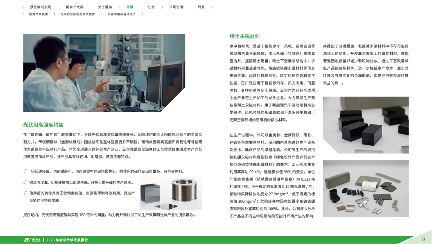432x244 pixels.
Task: Select the 关于厦钨 tab in the top navigation
Action: click(x=104, y=7)
